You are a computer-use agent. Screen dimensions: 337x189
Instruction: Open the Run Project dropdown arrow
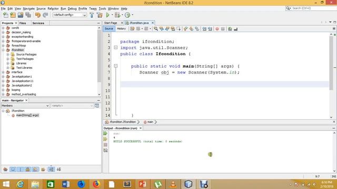click(112, 15)
